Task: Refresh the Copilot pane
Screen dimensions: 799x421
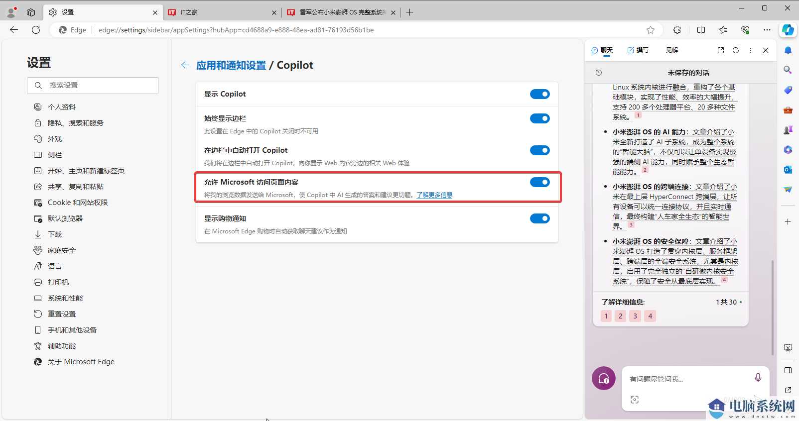Action: (x=736, y=50)
